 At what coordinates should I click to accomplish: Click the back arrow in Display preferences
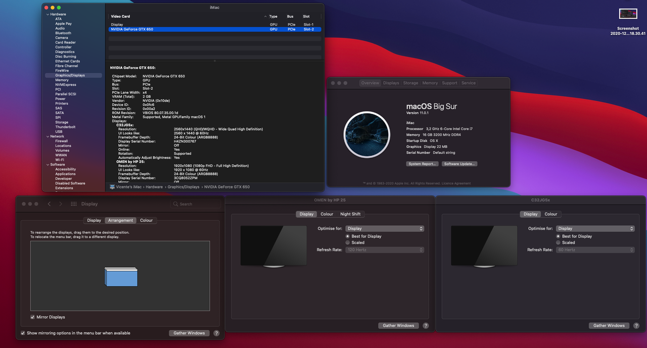pos(49,204)
